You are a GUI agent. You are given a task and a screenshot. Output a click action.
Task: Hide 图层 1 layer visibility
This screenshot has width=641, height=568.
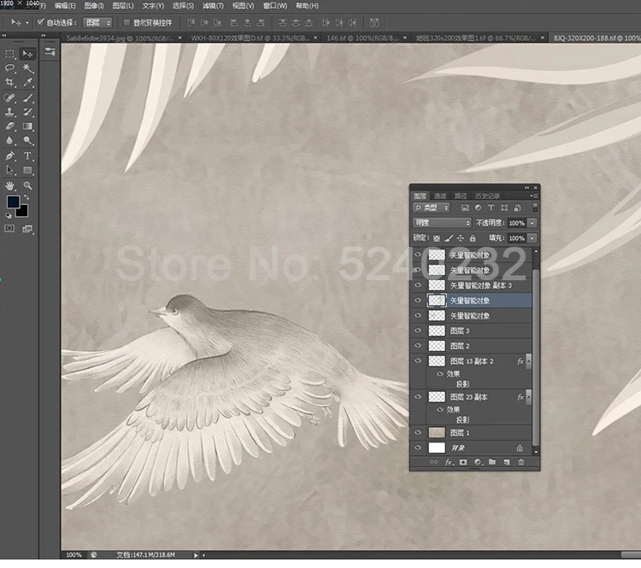click(x=418, y=432)
